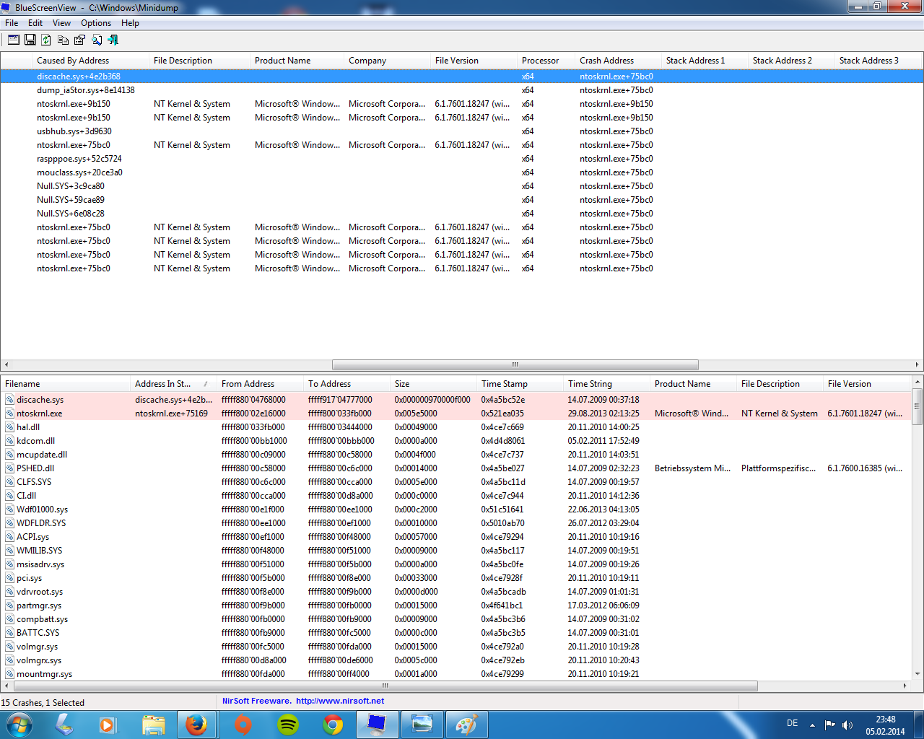This screenshot has width=924, height=739.
Task: Select the Null.SYS+6e08c28 crash row
Action: click(x=462, y=214)
